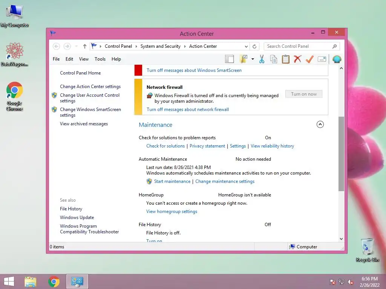Click the folder options toolbar icon
Viewport: 386px width, 289px height.
pyautogui.click(x=243, y=59)
